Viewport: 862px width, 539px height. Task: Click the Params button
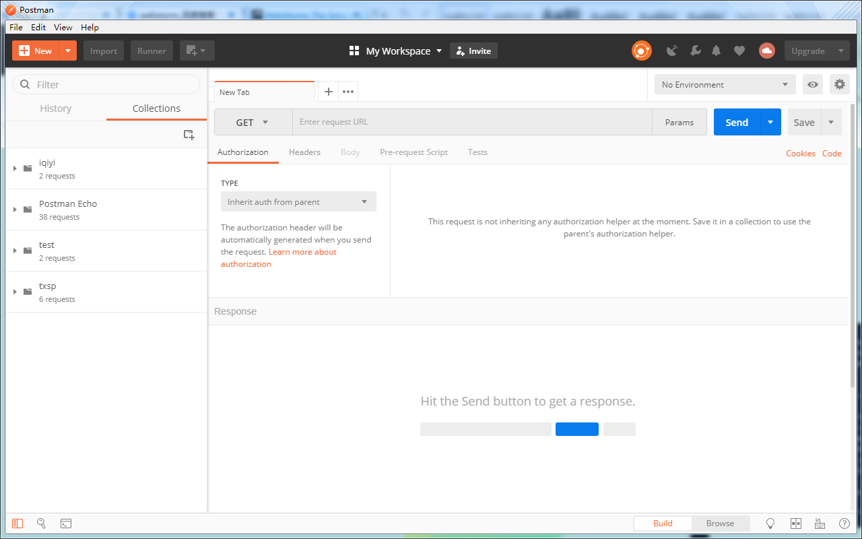tap(679, 122)
